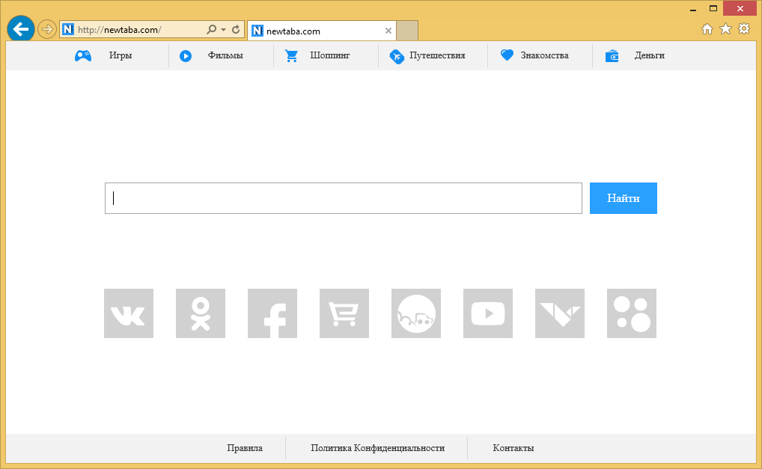This screenshot has width=762, height=469.
Task: Open the shopping cart tile
Action: click(x=344, y=313)
